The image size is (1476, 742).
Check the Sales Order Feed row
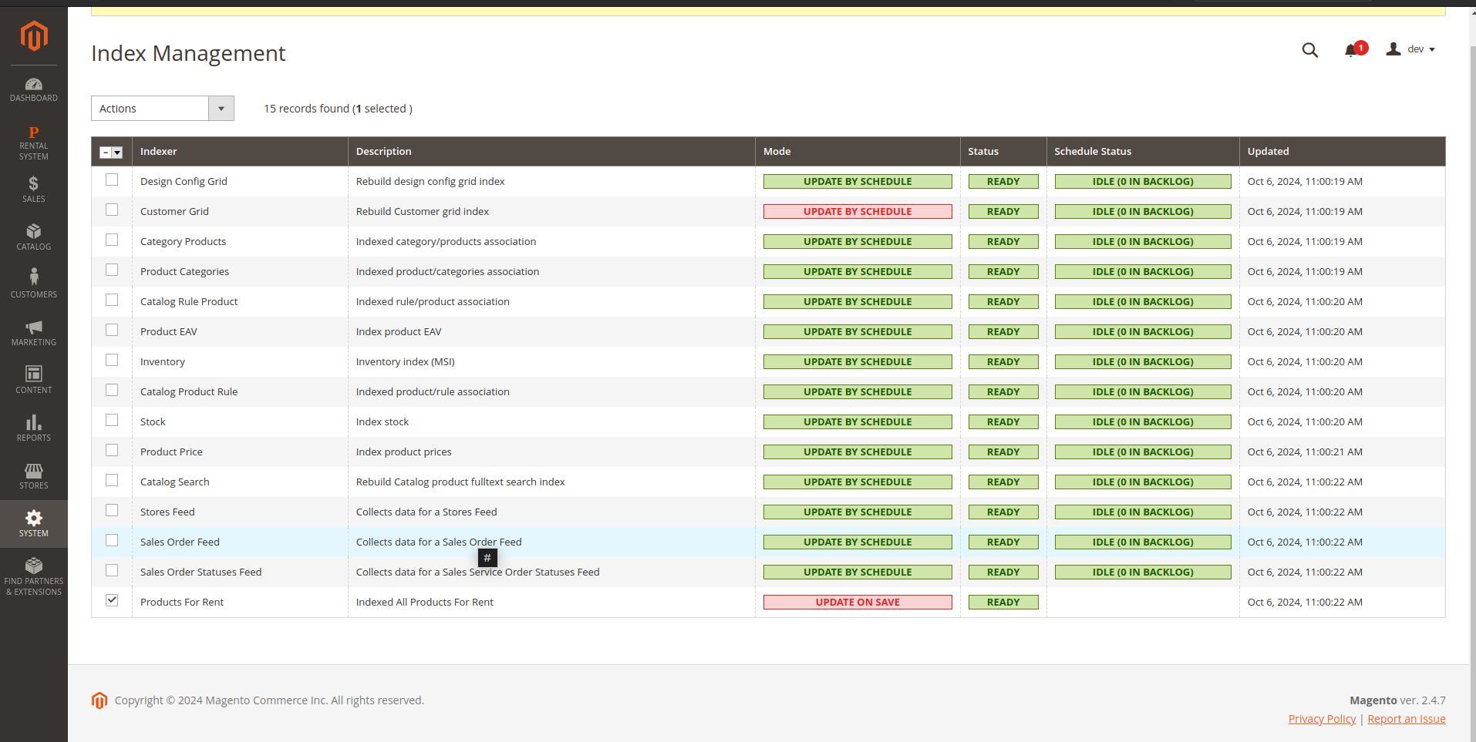click(x=112, y=540)
